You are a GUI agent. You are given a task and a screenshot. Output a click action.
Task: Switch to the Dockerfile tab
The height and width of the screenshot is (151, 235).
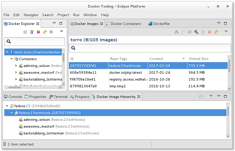tap(159, 24)
